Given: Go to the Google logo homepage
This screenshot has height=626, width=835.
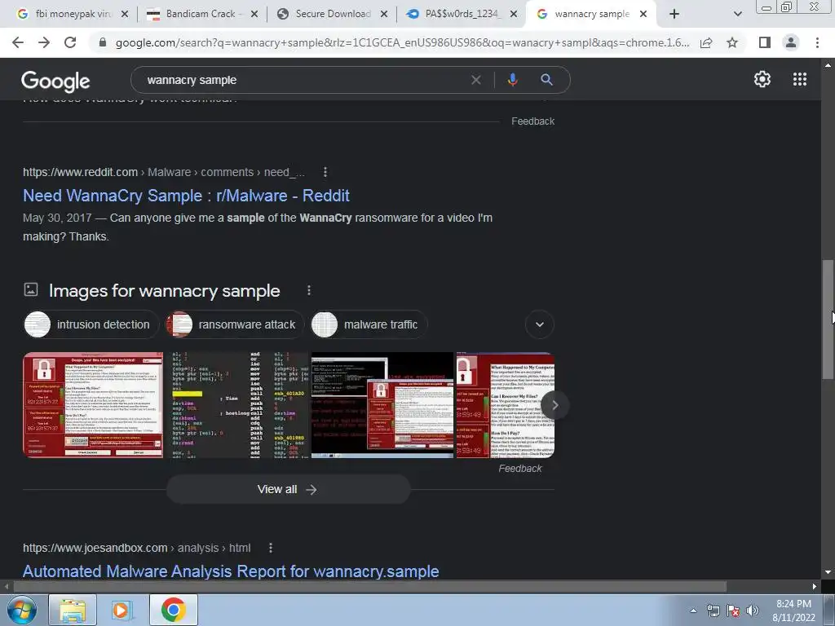Looking at the screenshot, I should tap(55, 81).
